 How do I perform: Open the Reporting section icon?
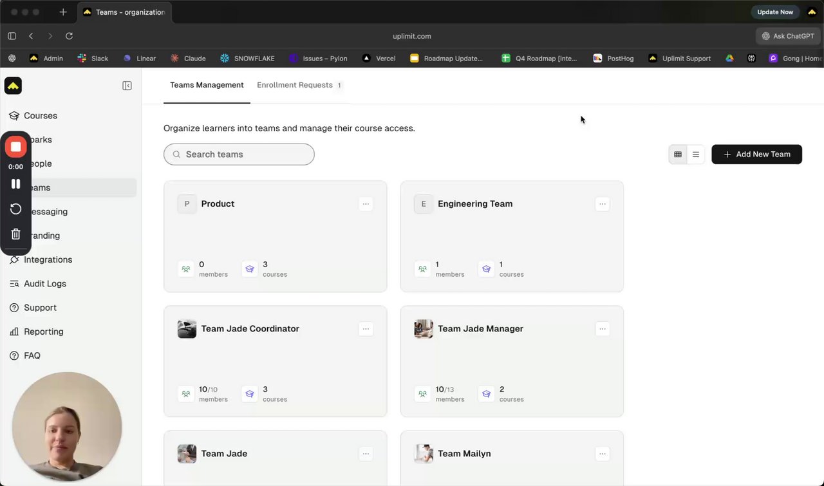pyautogui.click(x=14, y=332)
